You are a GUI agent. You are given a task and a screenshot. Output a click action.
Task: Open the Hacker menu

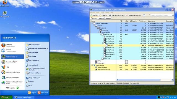92,13
